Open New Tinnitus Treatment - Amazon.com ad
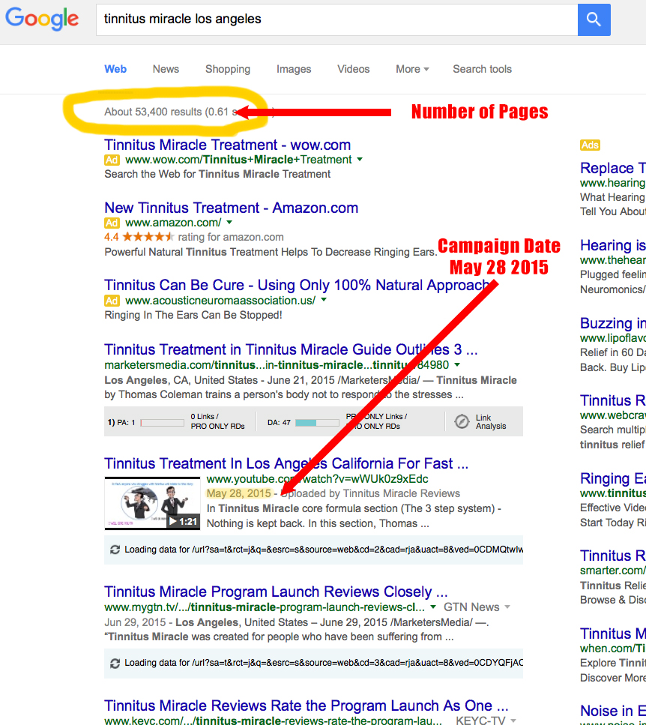The width and height of the screenshot is (646, 725). 231,208
